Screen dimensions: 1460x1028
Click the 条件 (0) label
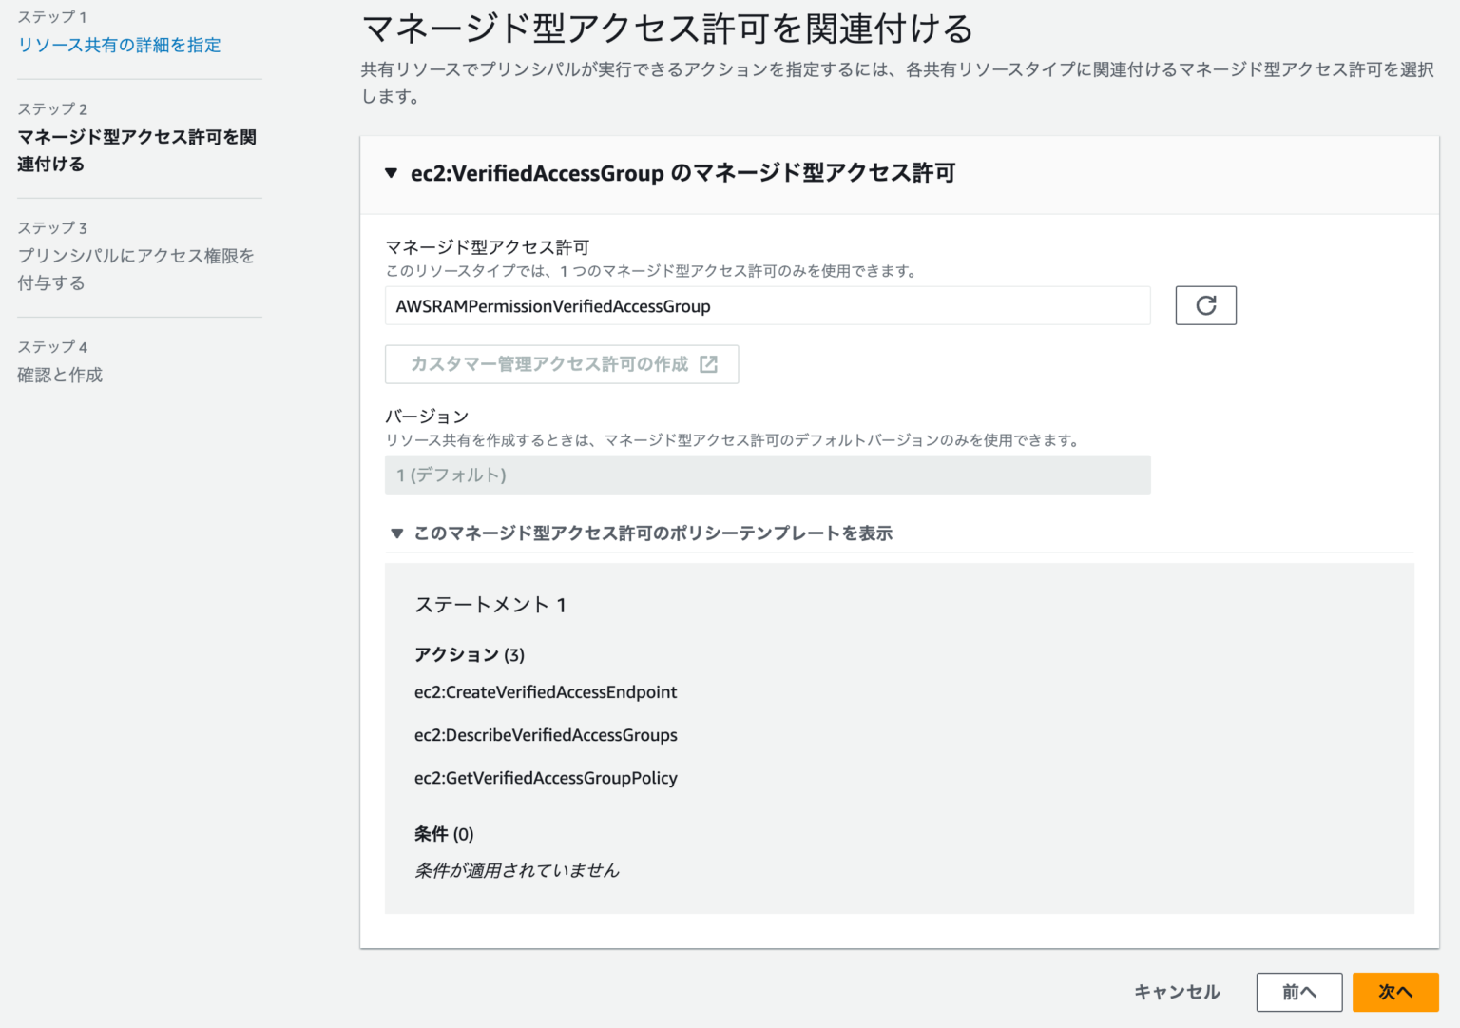coord(444,834)
